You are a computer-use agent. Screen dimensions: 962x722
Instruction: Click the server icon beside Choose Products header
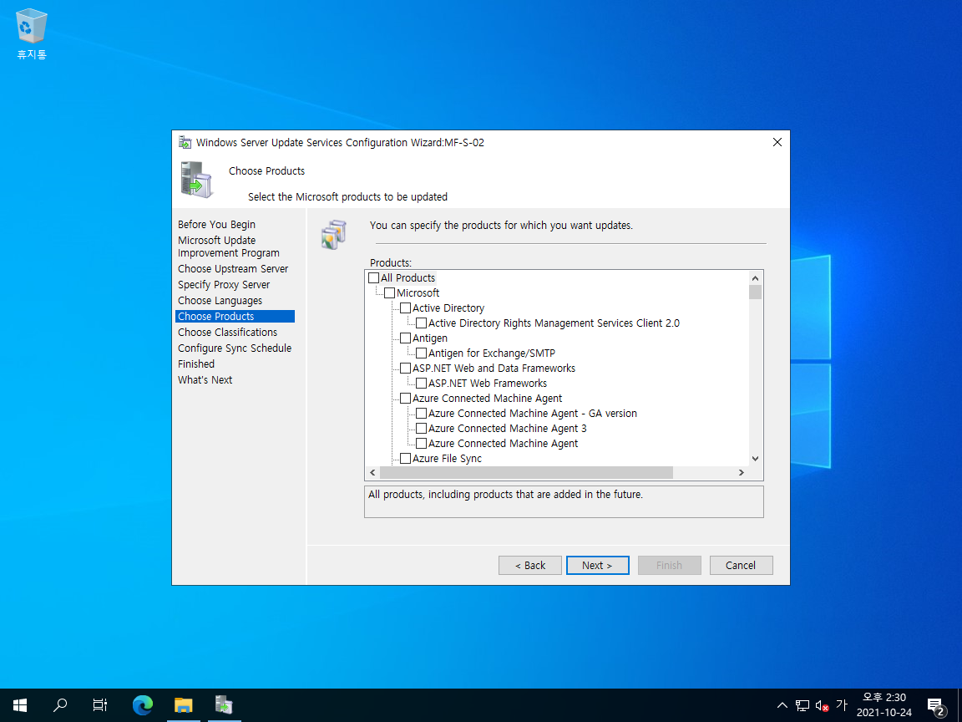coord(196,180)
